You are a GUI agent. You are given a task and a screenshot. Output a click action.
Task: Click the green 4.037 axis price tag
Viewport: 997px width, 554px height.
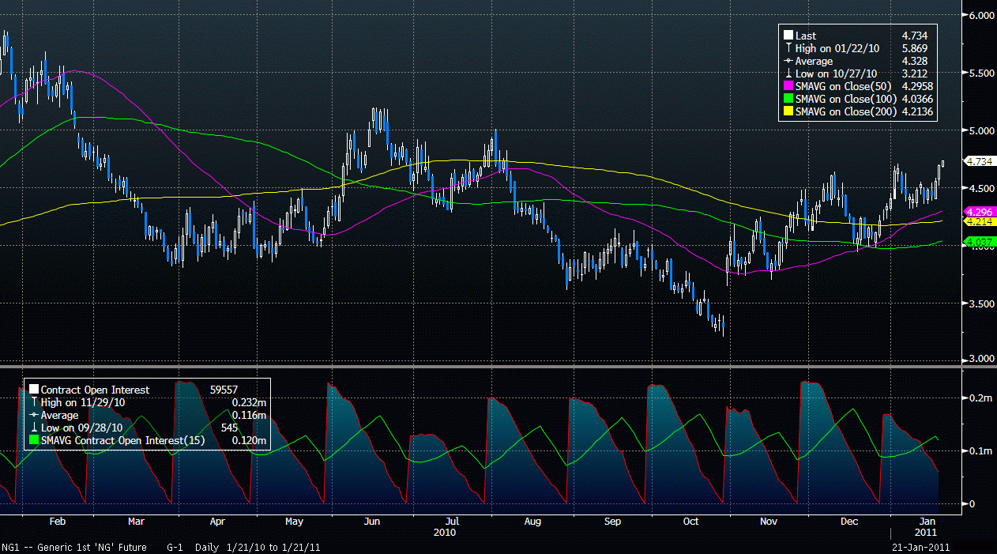point(980,242)
